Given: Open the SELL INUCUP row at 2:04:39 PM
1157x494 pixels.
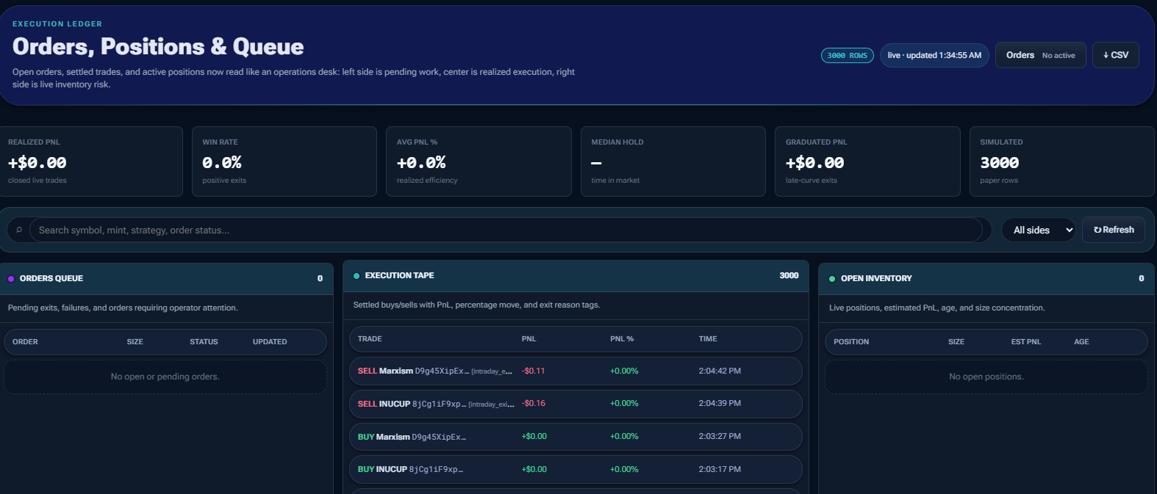Looking at the screenshot, I should pos(576,404).
